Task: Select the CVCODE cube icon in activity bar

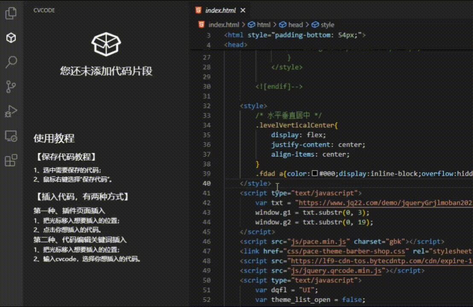Action: point(11,38)
